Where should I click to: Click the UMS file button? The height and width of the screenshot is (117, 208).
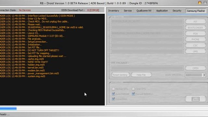195,51
